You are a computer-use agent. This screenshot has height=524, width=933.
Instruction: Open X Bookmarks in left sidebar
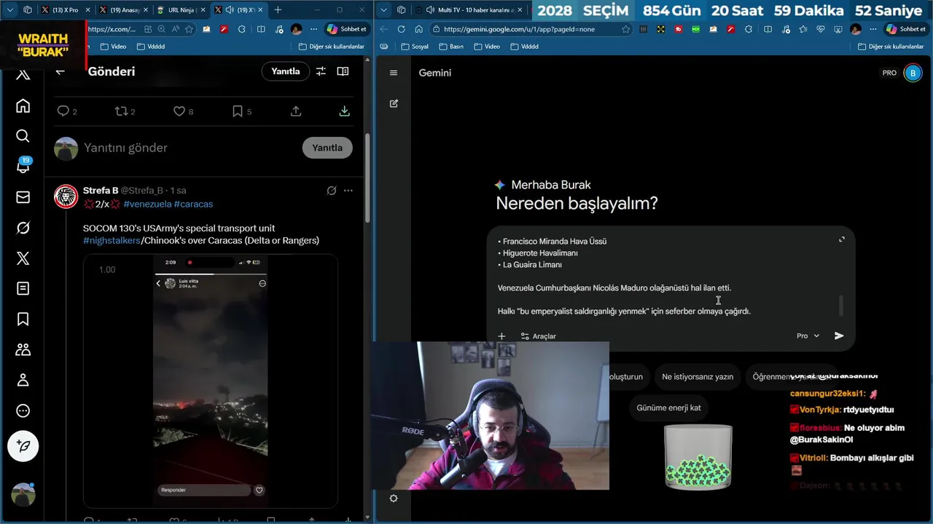[23, 319]
